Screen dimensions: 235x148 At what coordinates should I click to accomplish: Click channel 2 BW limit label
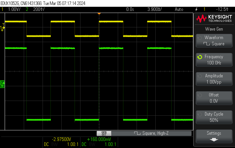point(92,144)
